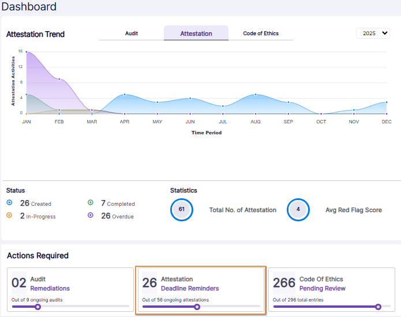Viewport: 401px width, 317px height.
Task: Click the Audit remediations progress slider handle
Action: tap(38, 307)
